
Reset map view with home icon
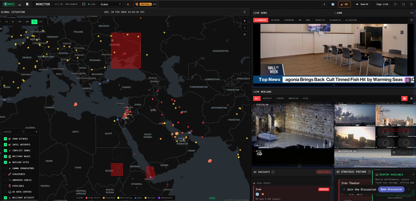[x=245, y=34]
